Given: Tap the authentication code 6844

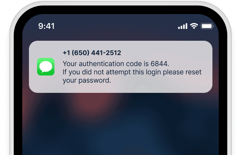Looking at the screenshot, I should coord(159,64).
